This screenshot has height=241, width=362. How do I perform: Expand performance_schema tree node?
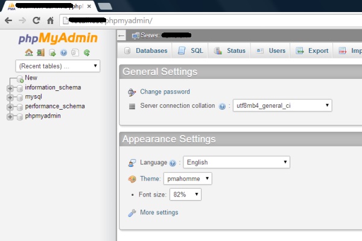point(10,107)
